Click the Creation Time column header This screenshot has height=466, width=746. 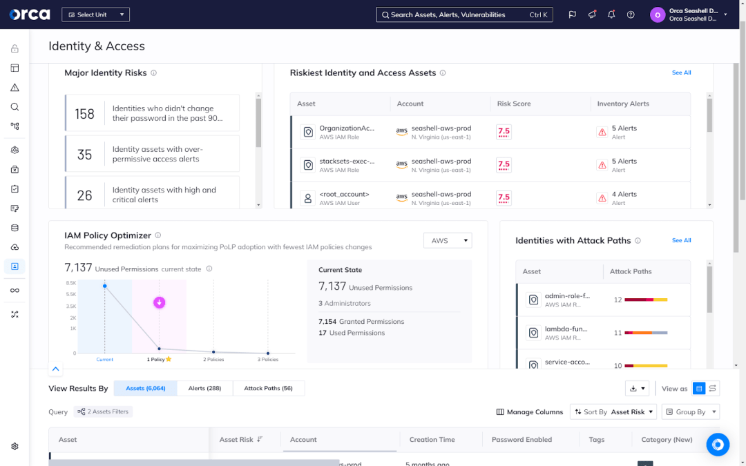point(432,439)
